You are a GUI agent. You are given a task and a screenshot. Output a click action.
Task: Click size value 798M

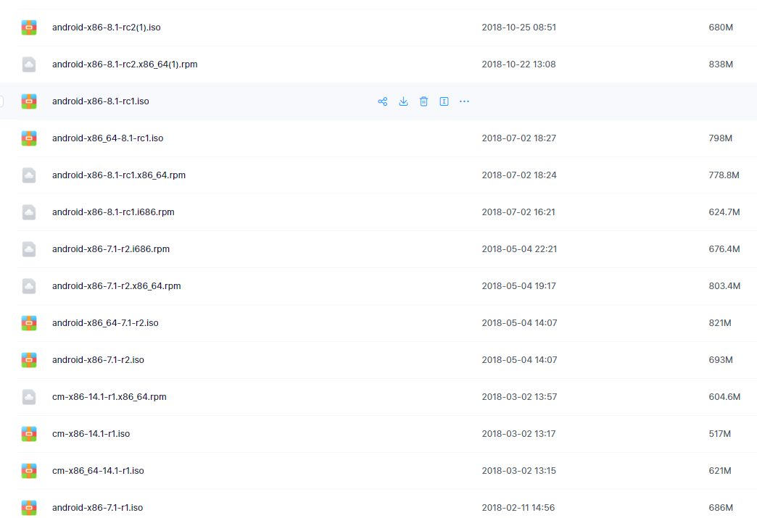(720, 138)
